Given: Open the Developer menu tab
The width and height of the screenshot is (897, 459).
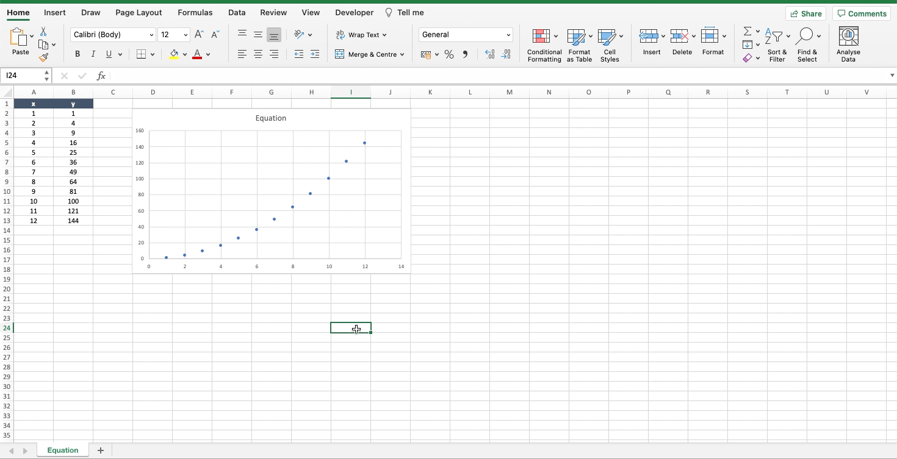Looking at the screenshot, I should (x=354, y=12).
